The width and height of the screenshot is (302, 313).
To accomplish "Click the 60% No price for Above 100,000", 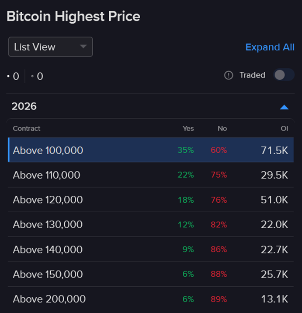I will click(x=219, y=150).
